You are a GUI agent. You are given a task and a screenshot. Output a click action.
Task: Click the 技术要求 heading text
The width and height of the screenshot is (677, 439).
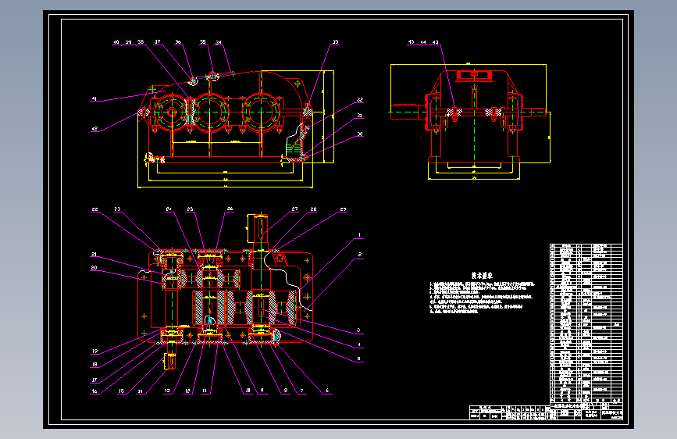coord(482,275)
